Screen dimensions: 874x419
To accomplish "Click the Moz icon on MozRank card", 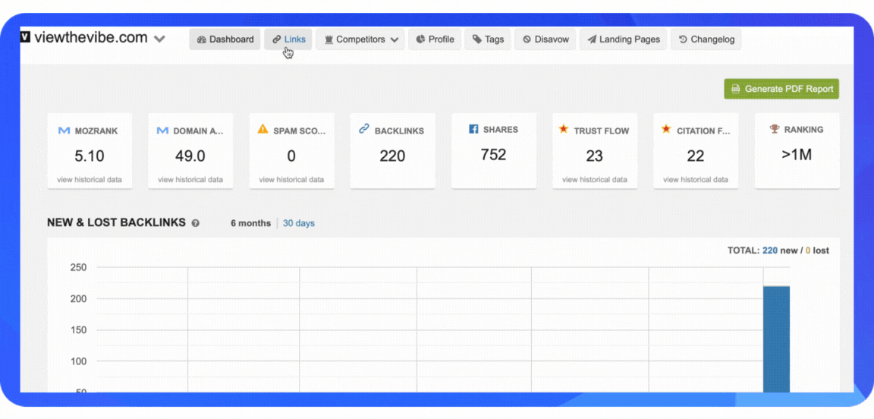I will pyautogui.click(x=64, y=131).
